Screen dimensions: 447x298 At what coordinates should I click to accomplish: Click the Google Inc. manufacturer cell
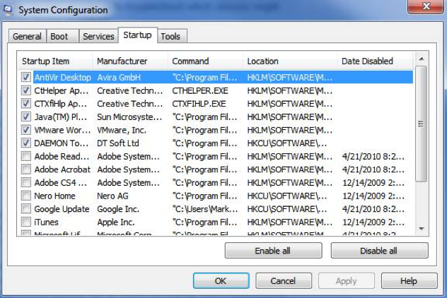pos(118,209)
